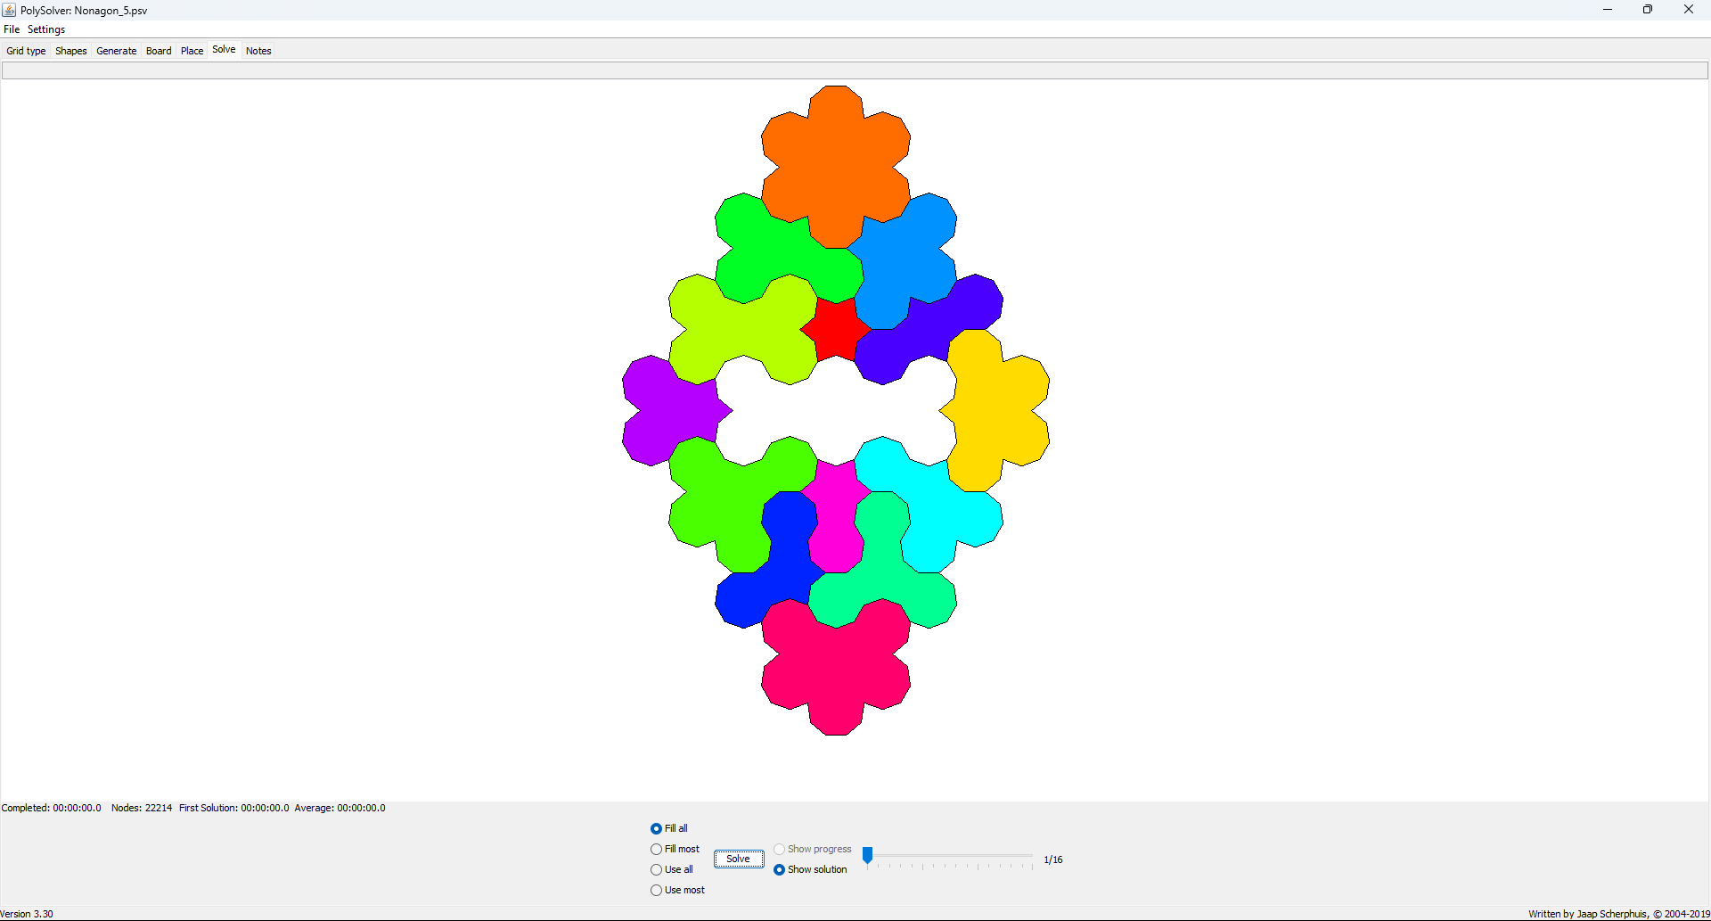This screenshot has height=921, width=1711.
Task: Click the orange flower-shaped piece at top
Action: pos(836,165)
